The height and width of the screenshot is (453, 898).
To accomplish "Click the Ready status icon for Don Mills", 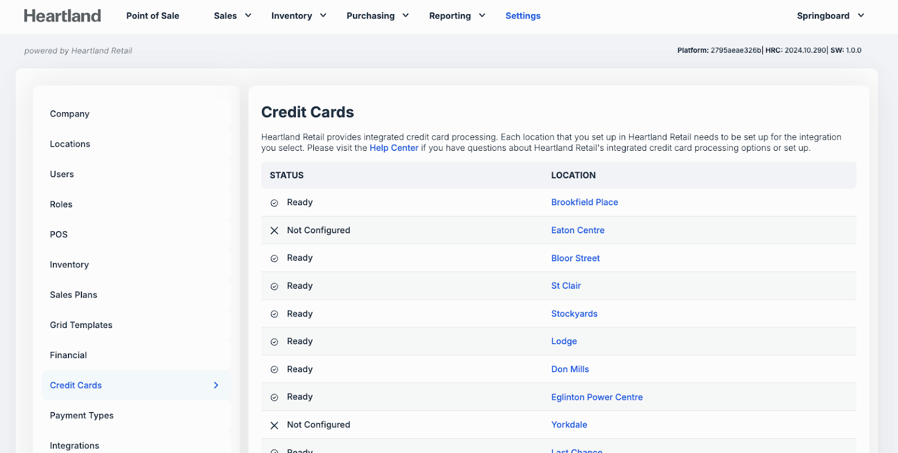I will point(274,369).
